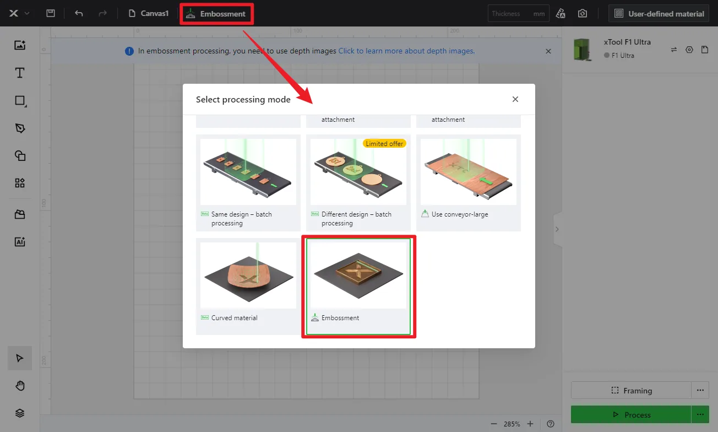Choose Curved material processing mode
Image resolution: width=718 pixels, height=432 pixels.
tap(248, 286)
